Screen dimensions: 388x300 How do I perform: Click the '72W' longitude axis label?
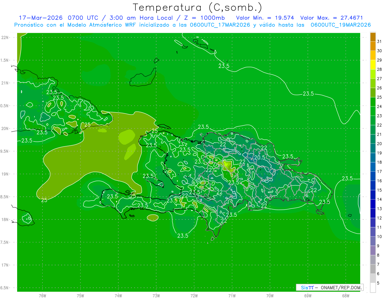pos(194,295)
